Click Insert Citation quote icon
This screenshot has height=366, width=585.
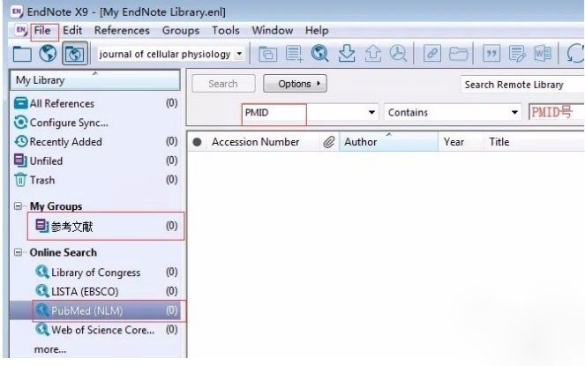coord(491,54)
